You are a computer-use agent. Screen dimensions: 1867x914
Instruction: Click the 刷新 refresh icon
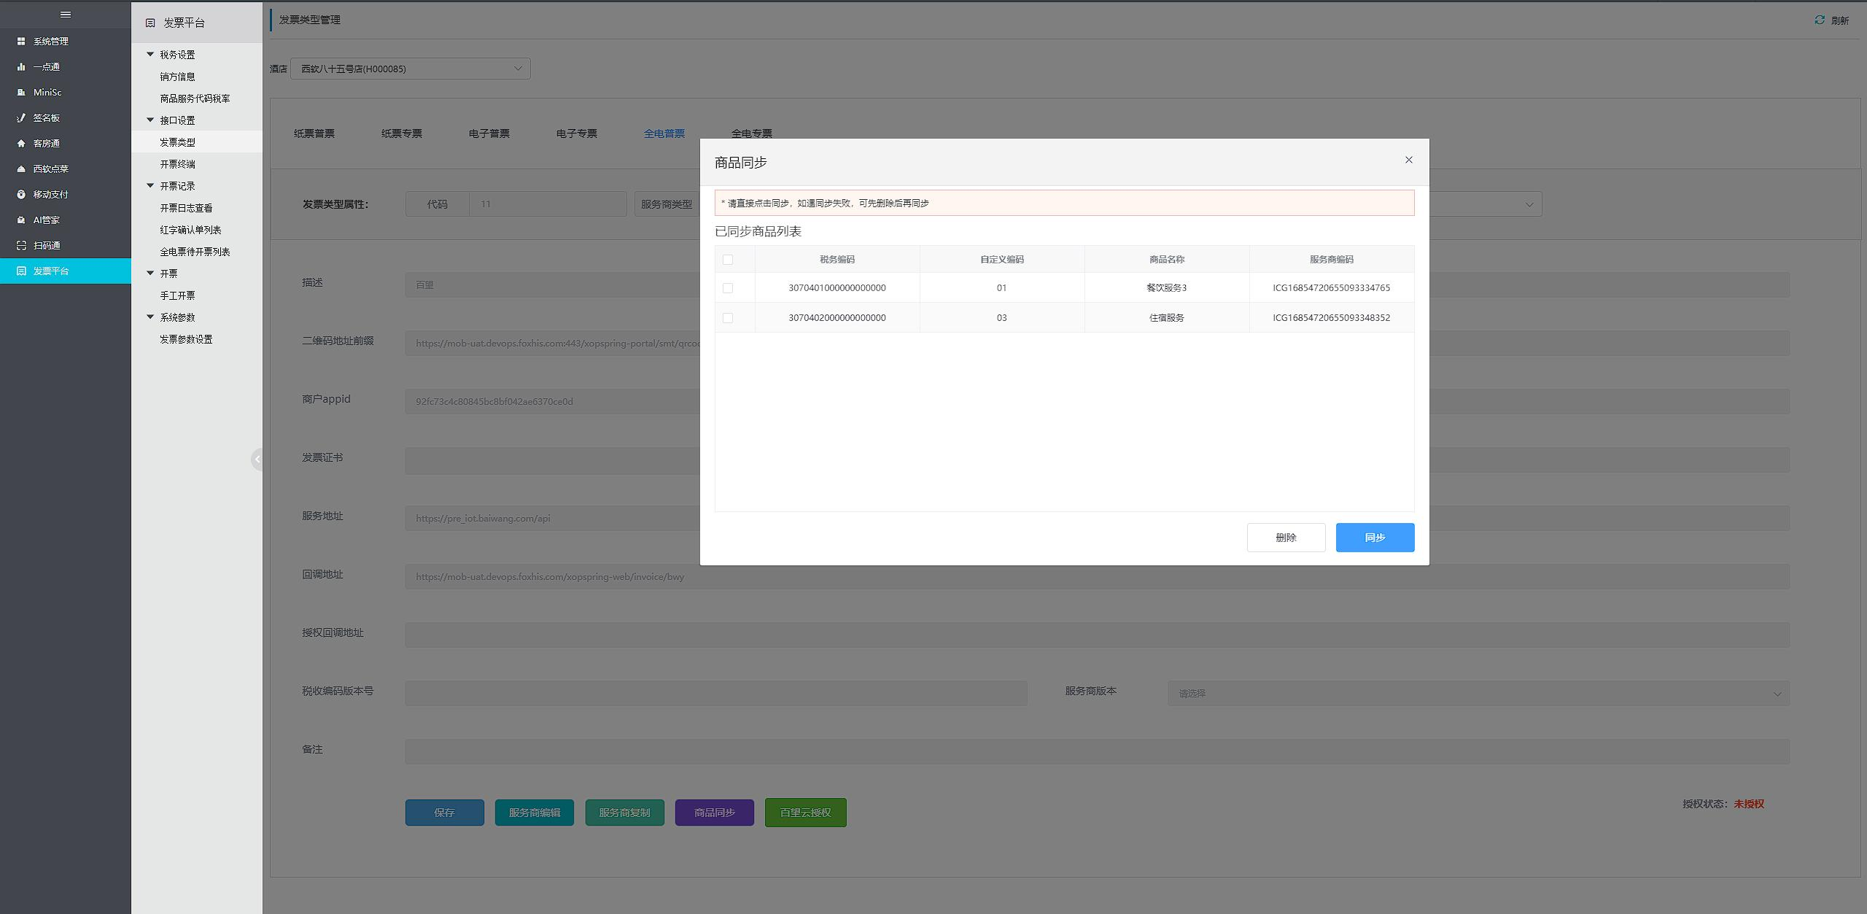tap(1820, 20)
